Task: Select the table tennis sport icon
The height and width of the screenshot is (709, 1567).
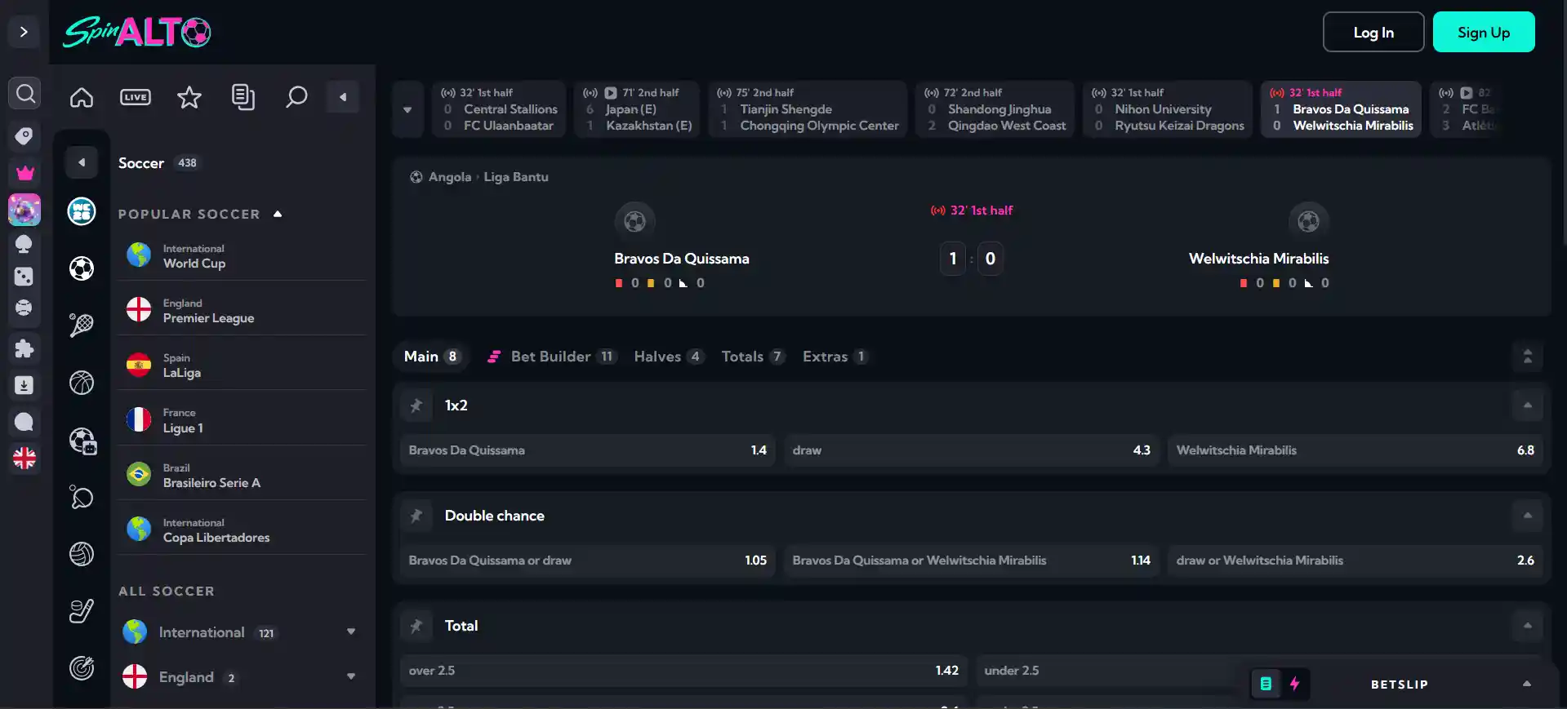Action: point(82,497)
